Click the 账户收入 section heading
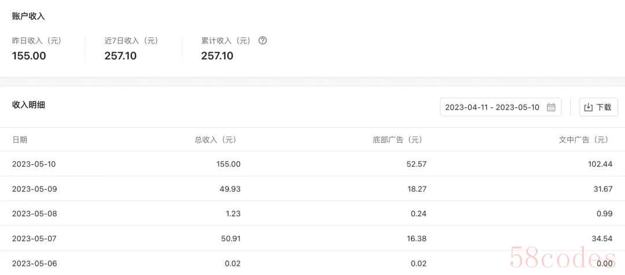The height and width of the screenshot is (275, 625). point(28,16)
